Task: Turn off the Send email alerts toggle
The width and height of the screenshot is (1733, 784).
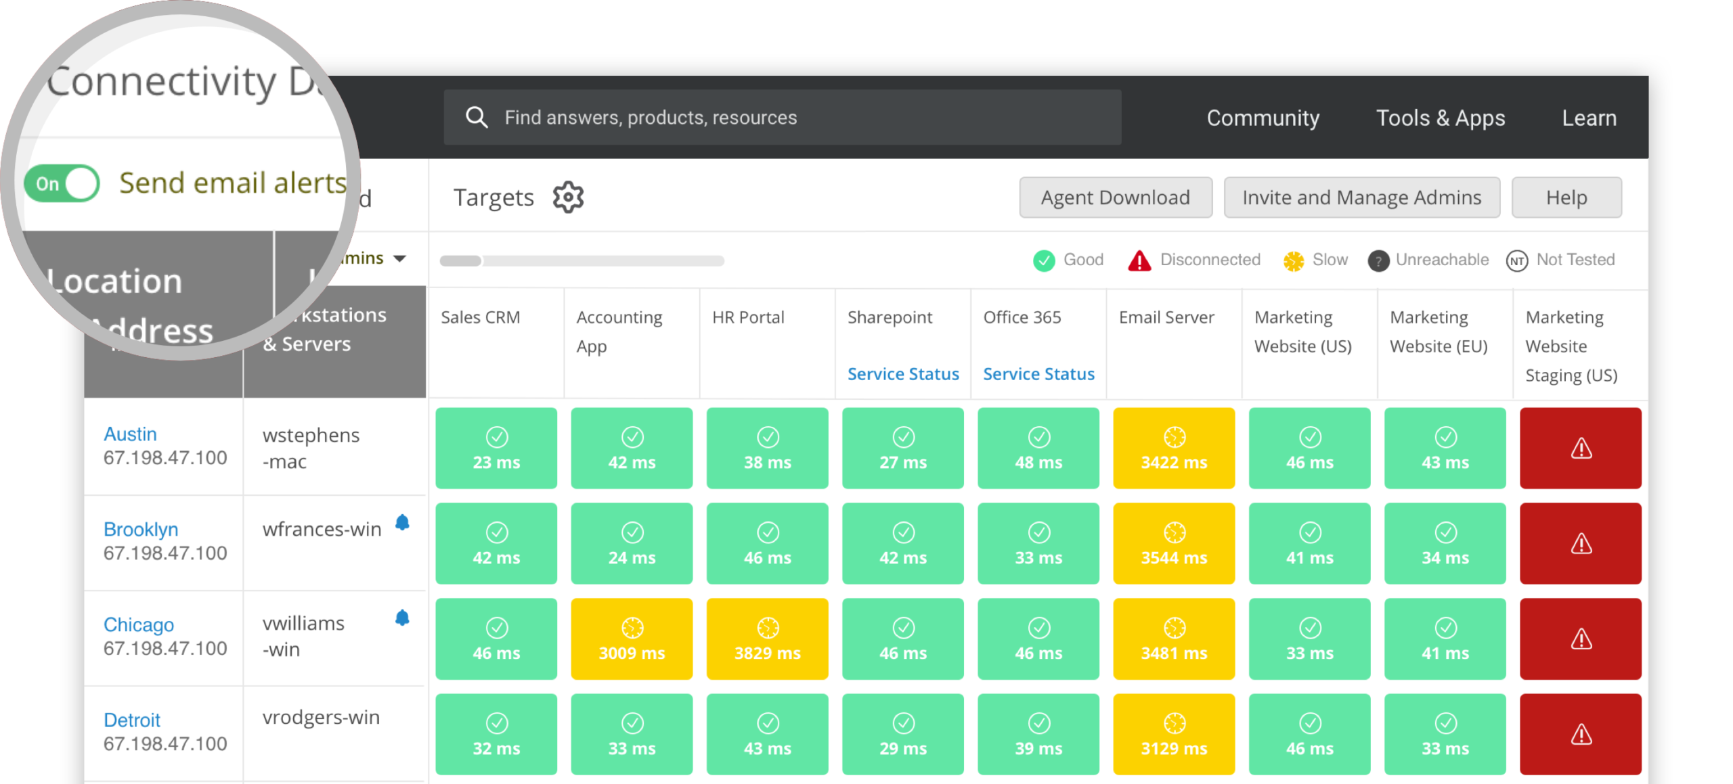Action: [62, 182]
